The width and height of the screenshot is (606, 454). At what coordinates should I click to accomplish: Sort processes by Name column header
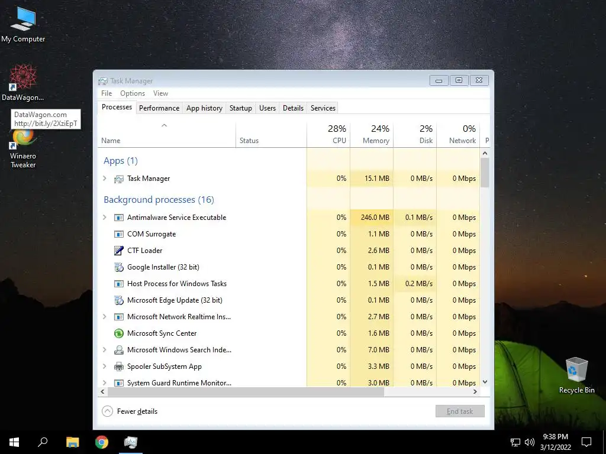[166, 134]
